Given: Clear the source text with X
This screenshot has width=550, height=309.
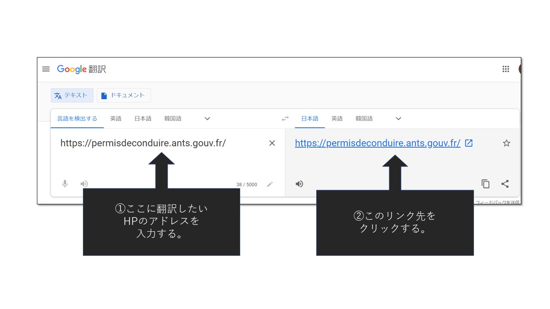Looking at the screenshot, I should (x=272, y=143).
